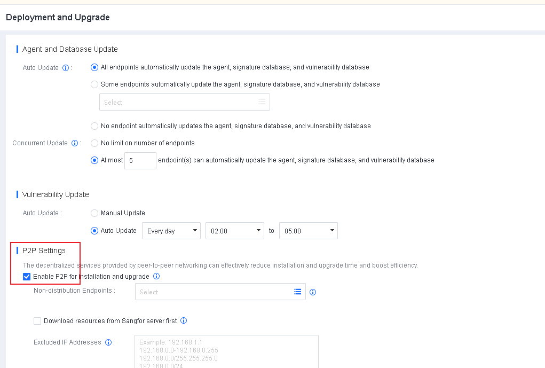Disable the Enable P2P for installation checkbox
The width and height of the screenshot is (545, 368).
pyautogui.click(x=27, y=277)
